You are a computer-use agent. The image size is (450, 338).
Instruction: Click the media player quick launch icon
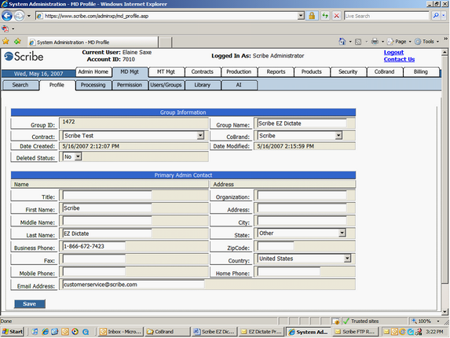click(75, 332)
